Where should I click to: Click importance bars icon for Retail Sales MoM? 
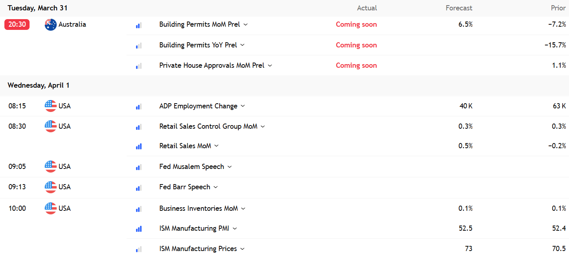[x=139, y=146]
